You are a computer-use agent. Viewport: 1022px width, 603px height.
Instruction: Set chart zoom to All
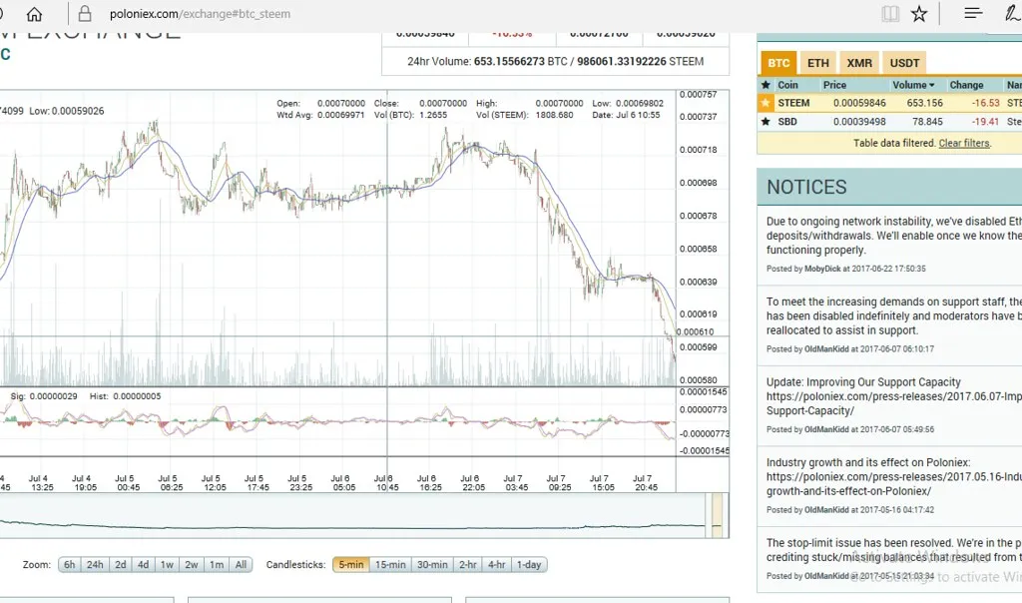point(242,564)
